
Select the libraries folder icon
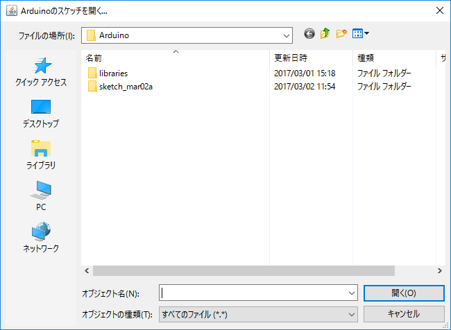[92, 73]
